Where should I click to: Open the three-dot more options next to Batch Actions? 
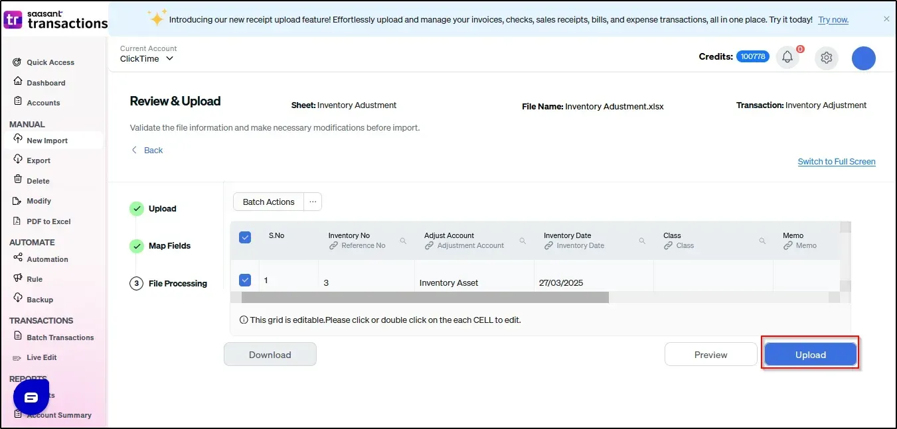(x=313, y=202)
